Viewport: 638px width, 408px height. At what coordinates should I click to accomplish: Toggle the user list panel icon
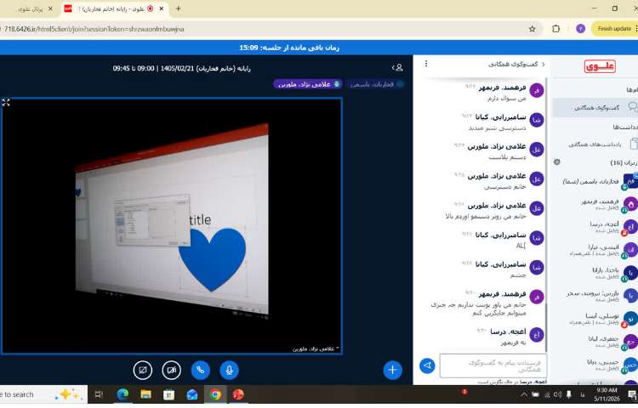tap(397, 68)
